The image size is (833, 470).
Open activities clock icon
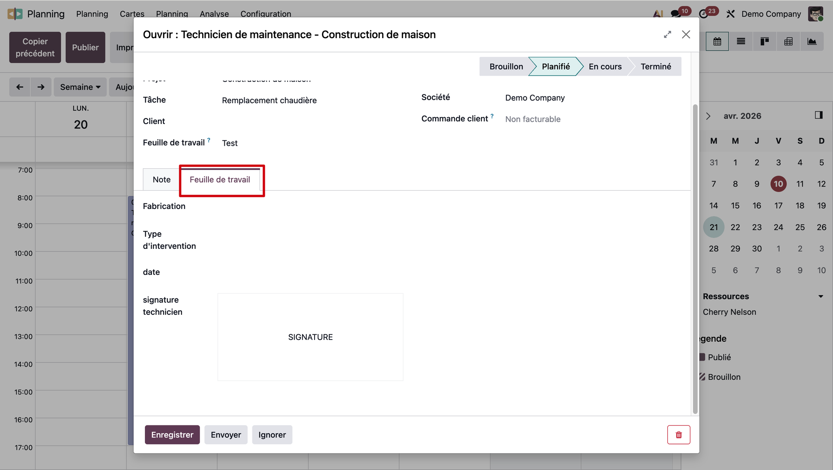[703, 14]
